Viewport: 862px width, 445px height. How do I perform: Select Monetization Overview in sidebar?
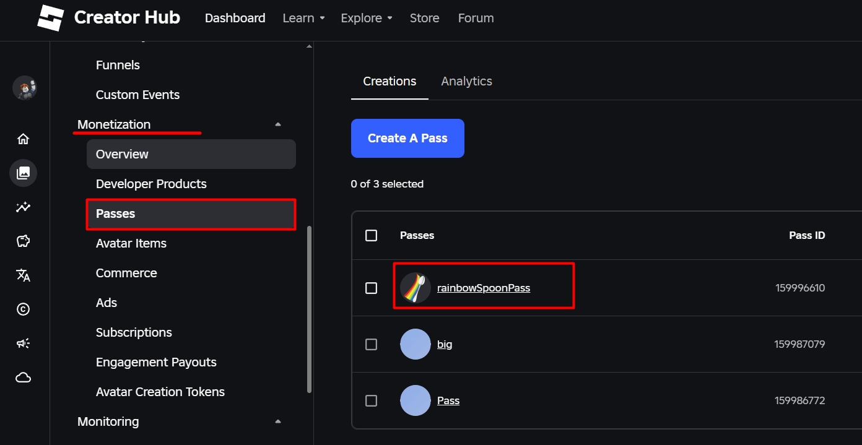pyautogui.click(x=191, y=154)
